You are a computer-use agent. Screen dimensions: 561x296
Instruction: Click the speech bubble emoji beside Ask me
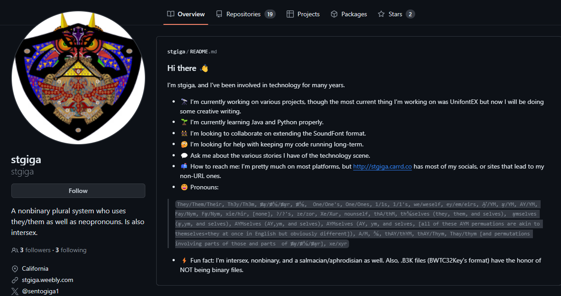184,155
